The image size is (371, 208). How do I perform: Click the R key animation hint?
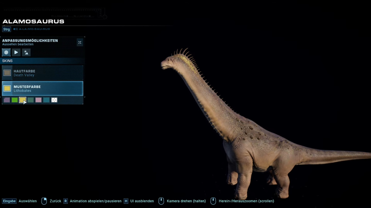click(x=66, y=201)
